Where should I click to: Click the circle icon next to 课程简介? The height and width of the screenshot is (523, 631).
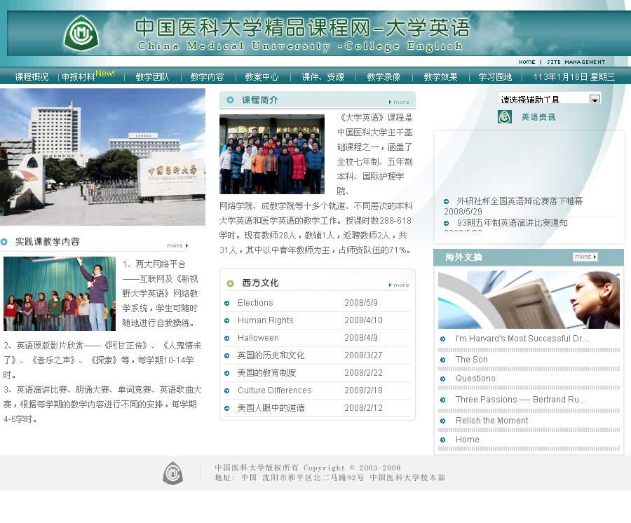point(230,100)
